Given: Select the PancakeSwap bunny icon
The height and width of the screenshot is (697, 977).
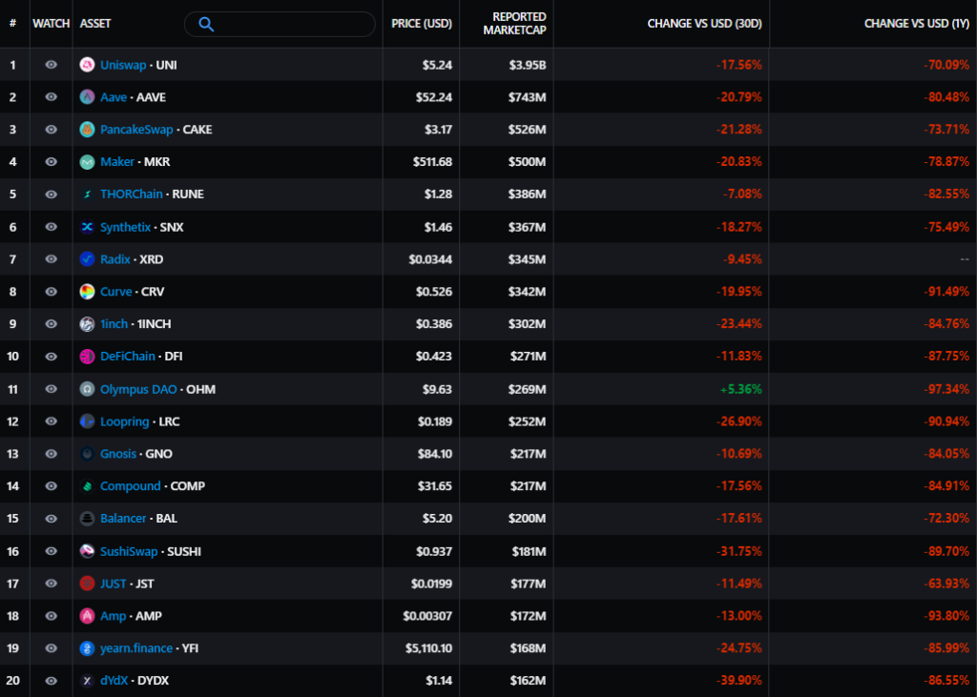Looking at the screenshot, I should point(87,130).
